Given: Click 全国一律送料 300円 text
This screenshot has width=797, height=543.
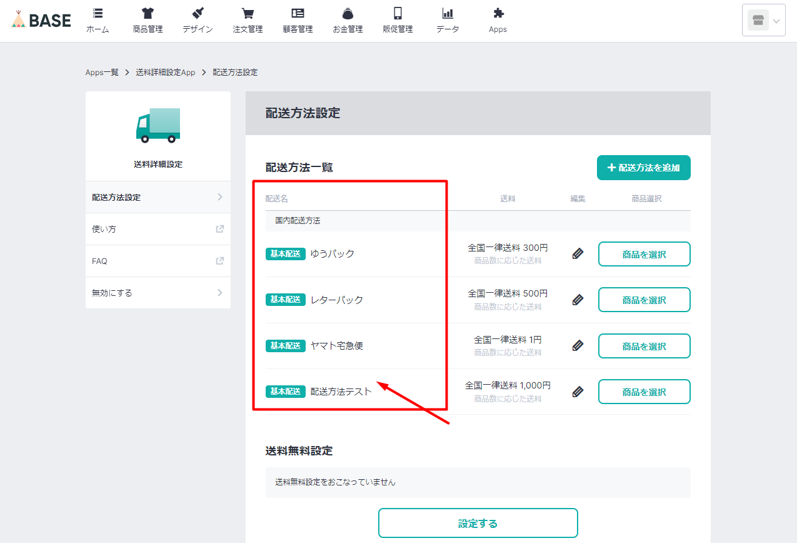Looking at the screenshot, I should 508,248.
